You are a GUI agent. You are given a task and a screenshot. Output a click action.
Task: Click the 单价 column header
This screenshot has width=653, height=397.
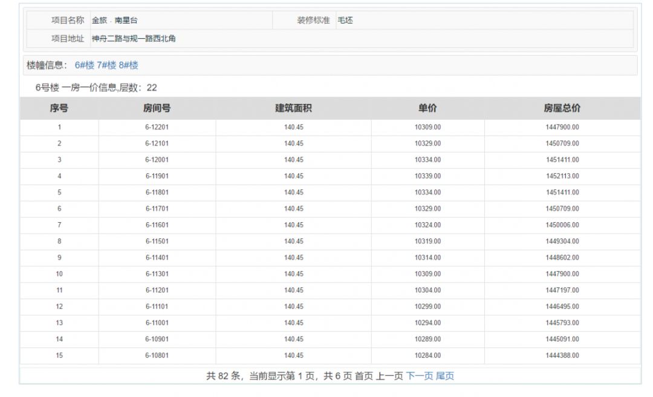pyautogui.click(x=429, y=108)
